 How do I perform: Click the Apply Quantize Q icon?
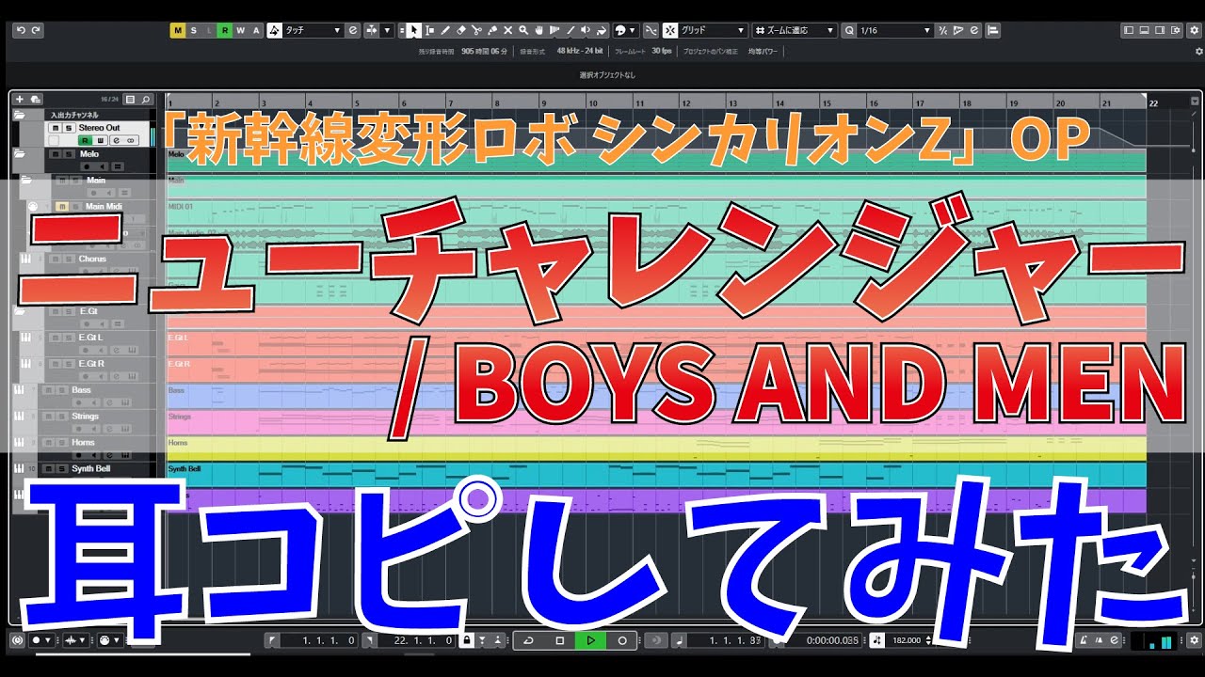[x=850, y=30]
